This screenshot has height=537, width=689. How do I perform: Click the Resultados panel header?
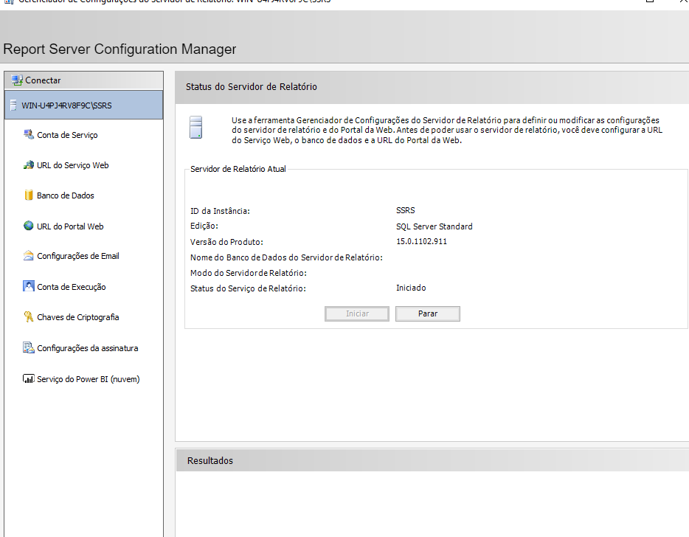[x=210, y=460]
